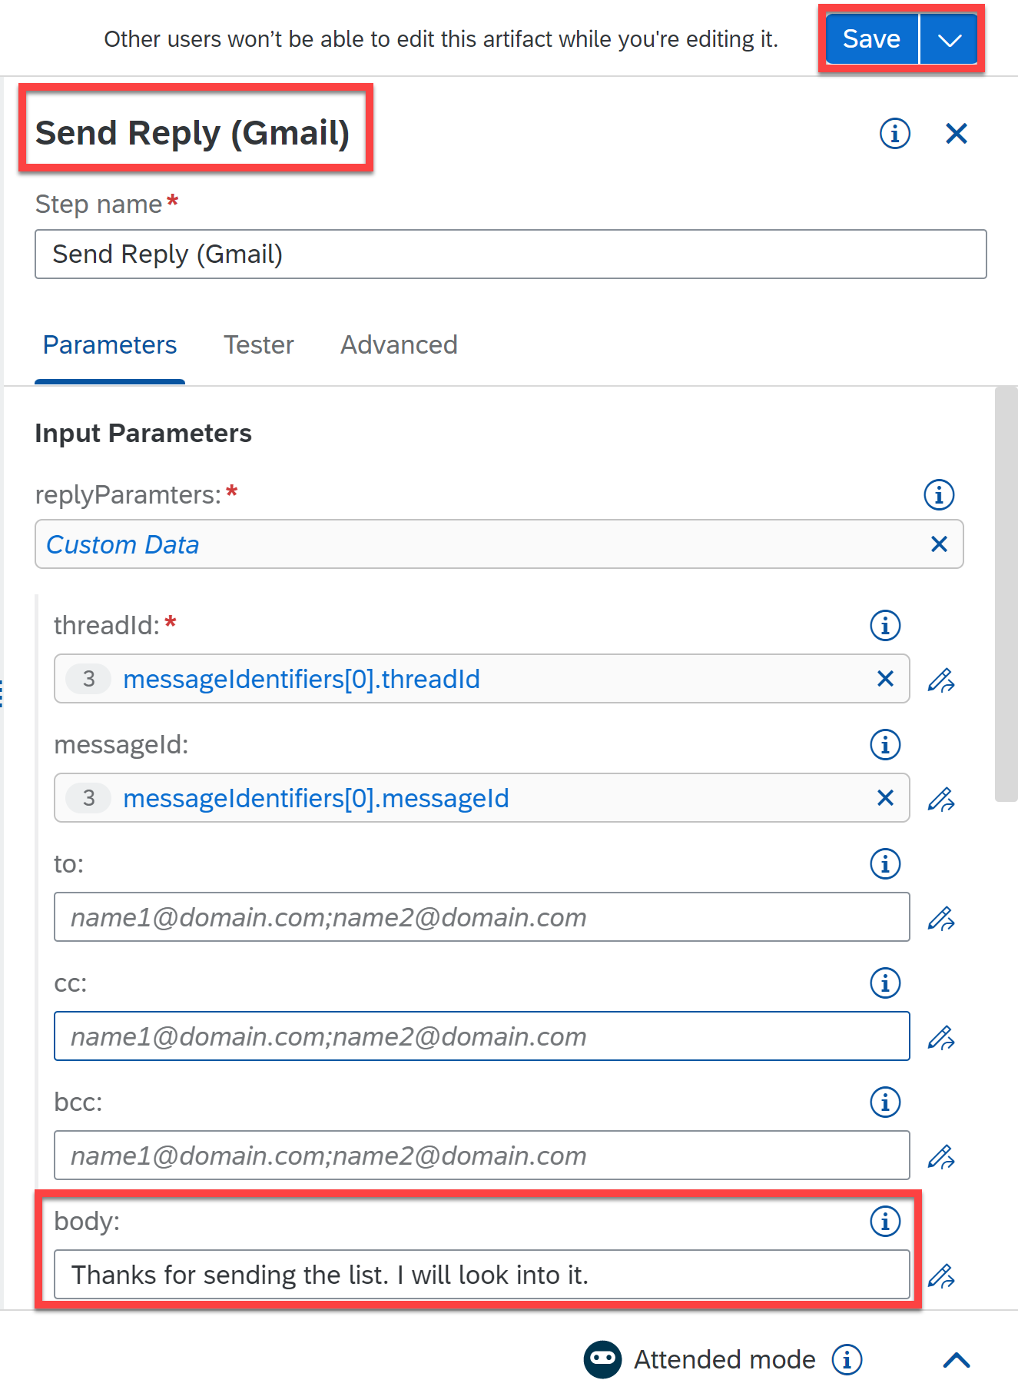Show info for replyParamters field

(x=939, y=494)
